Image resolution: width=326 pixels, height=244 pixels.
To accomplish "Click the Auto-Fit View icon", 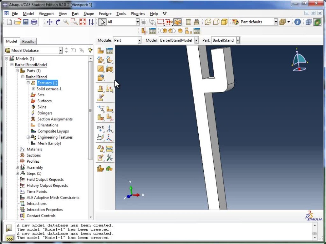I will [83, 22].
